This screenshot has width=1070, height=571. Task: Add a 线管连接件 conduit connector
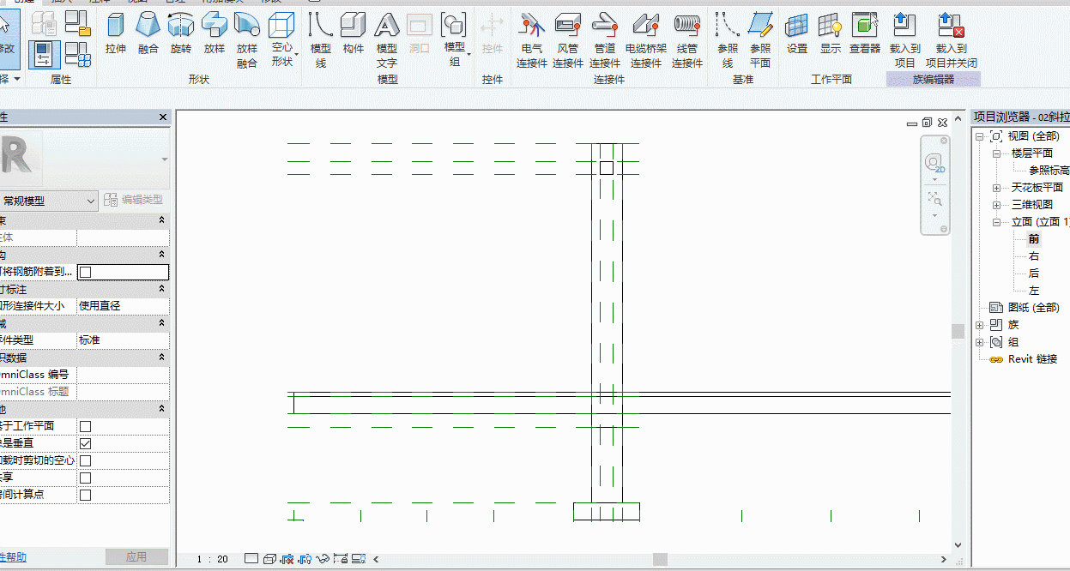pos(687,40)
